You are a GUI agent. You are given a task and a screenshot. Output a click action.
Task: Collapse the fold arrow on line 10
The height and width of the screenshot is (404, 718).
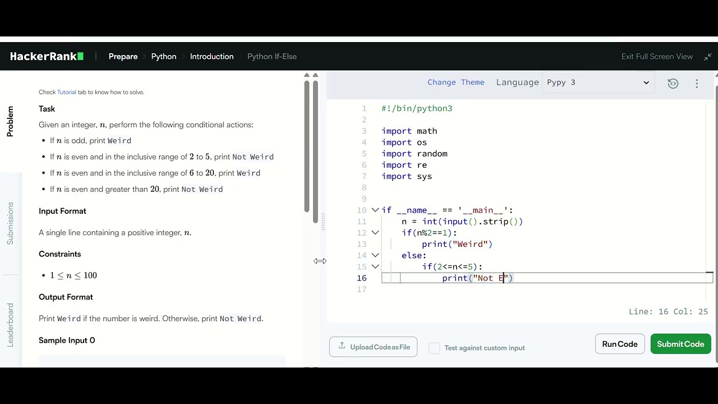[375, 210]
